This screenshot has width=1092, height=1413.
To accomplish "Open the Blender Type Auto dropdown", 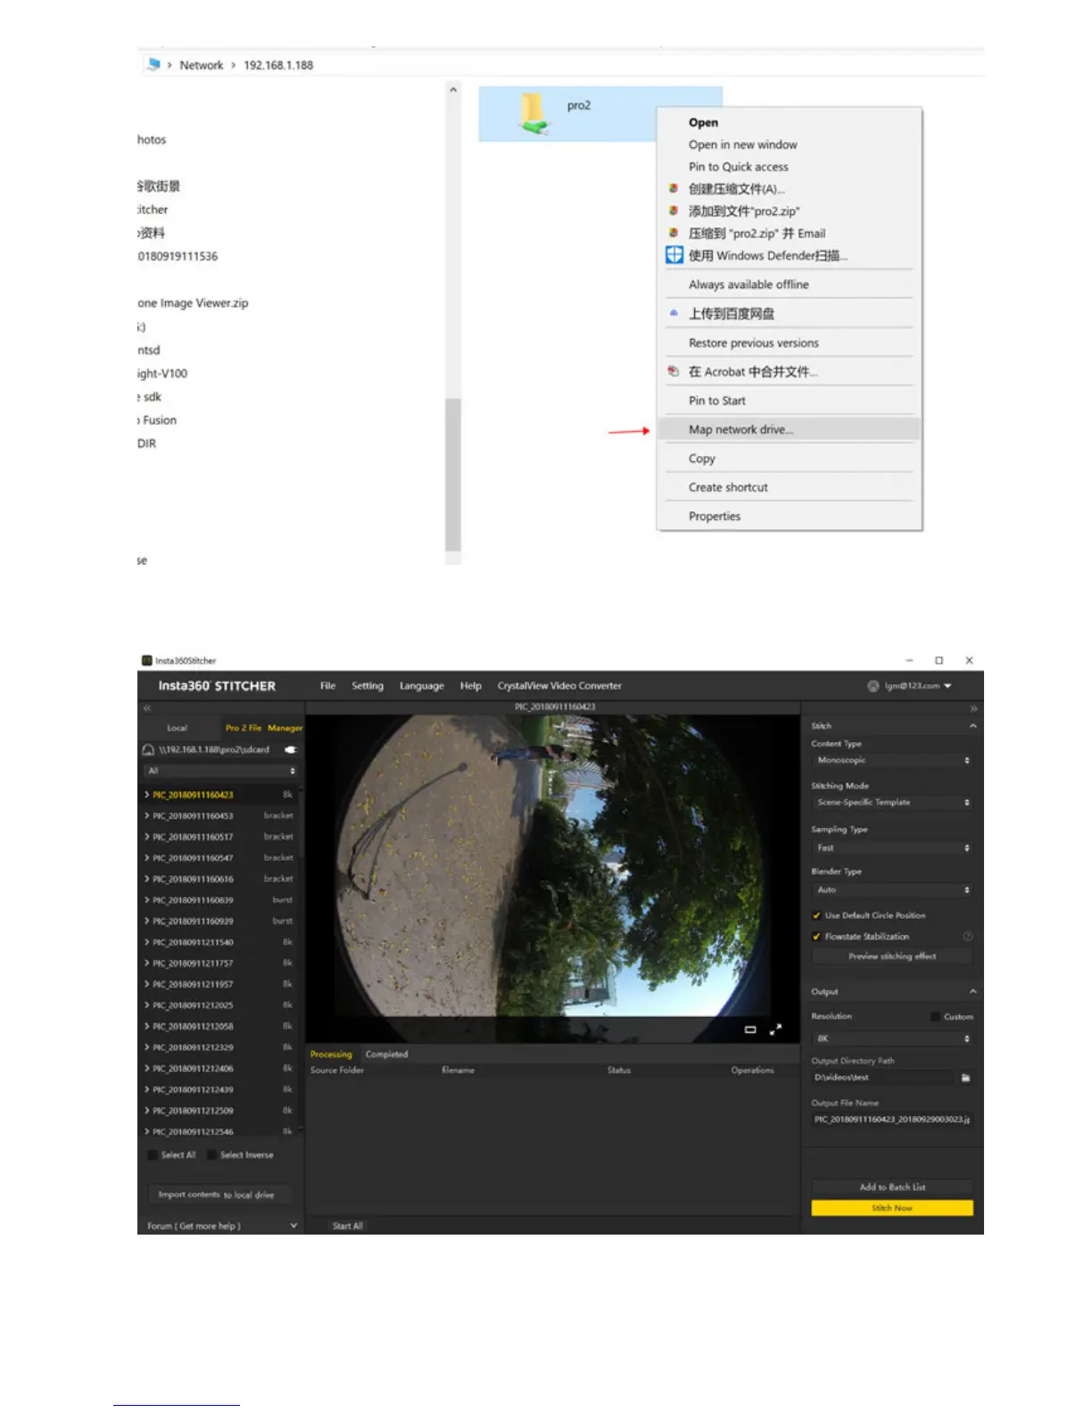I will point(892,890).
